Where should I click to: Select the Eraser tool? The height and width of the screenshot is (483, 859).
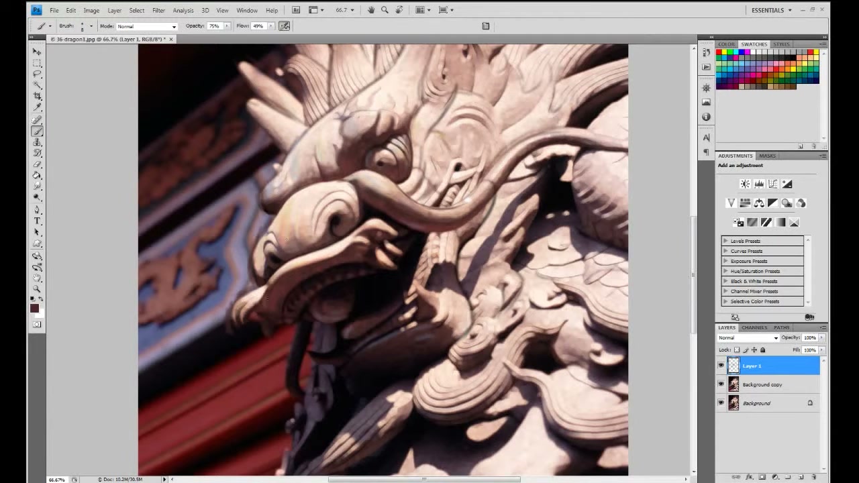[37, 164]
